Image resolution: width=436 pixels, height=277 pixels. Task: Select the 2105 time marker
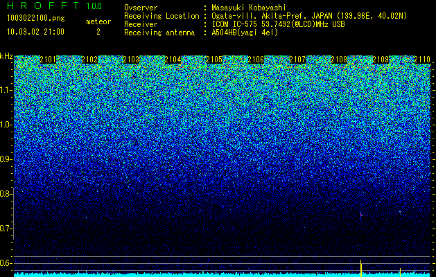[214, 60]
